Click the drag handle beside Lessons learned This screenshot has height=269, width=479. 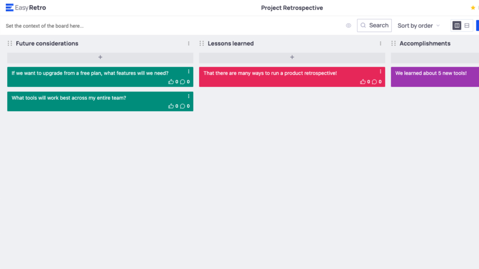[202, 43]
